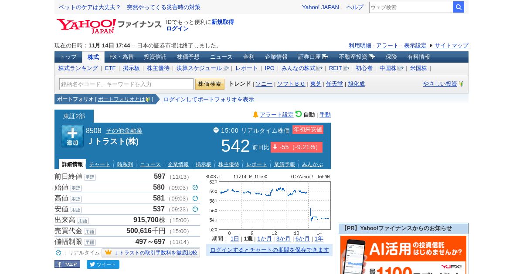Click the ログイン link
Viewport: 523px width, 274px height.
pos(177,29)
